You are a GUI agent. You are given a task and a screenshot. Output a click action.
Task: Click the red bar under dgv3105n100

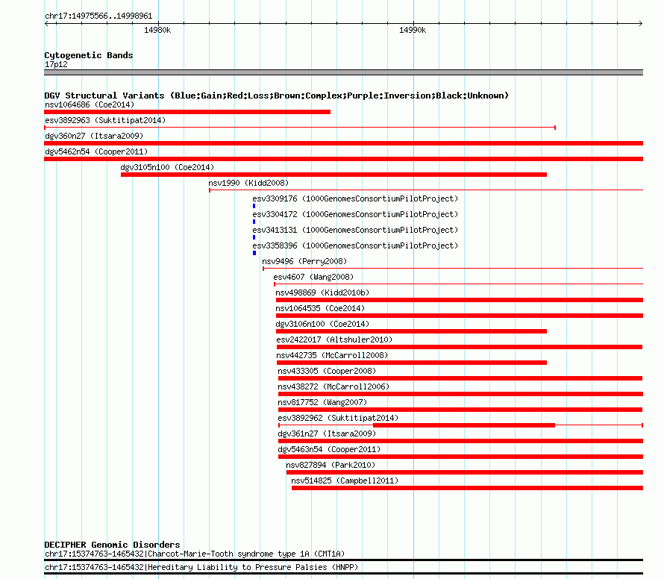pos(333,175)
